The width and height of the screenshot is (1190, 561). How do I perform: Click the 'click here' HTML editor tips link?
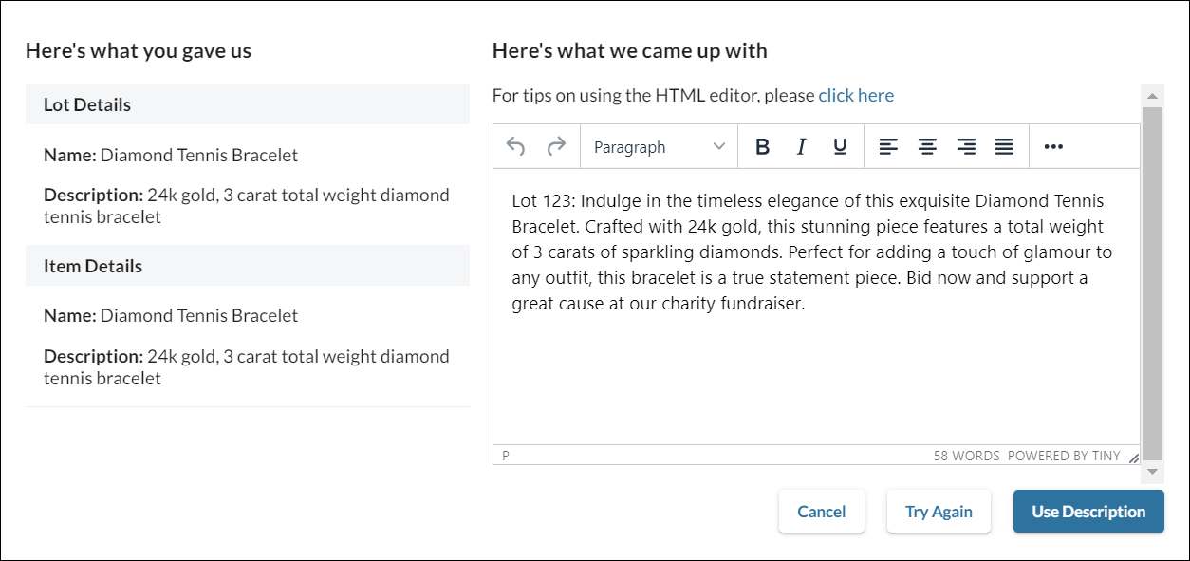pyautogui.click(x=855, y=95)
